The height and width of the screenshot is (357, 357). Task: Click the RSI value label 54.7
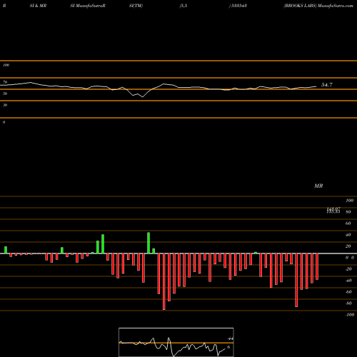click(x=327, y=85)
